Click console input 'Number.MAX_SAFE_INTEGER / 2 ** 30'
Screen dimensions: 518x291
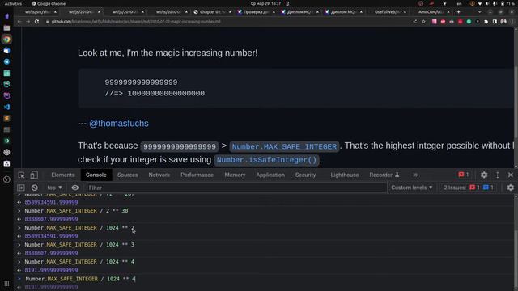[76, 211]
